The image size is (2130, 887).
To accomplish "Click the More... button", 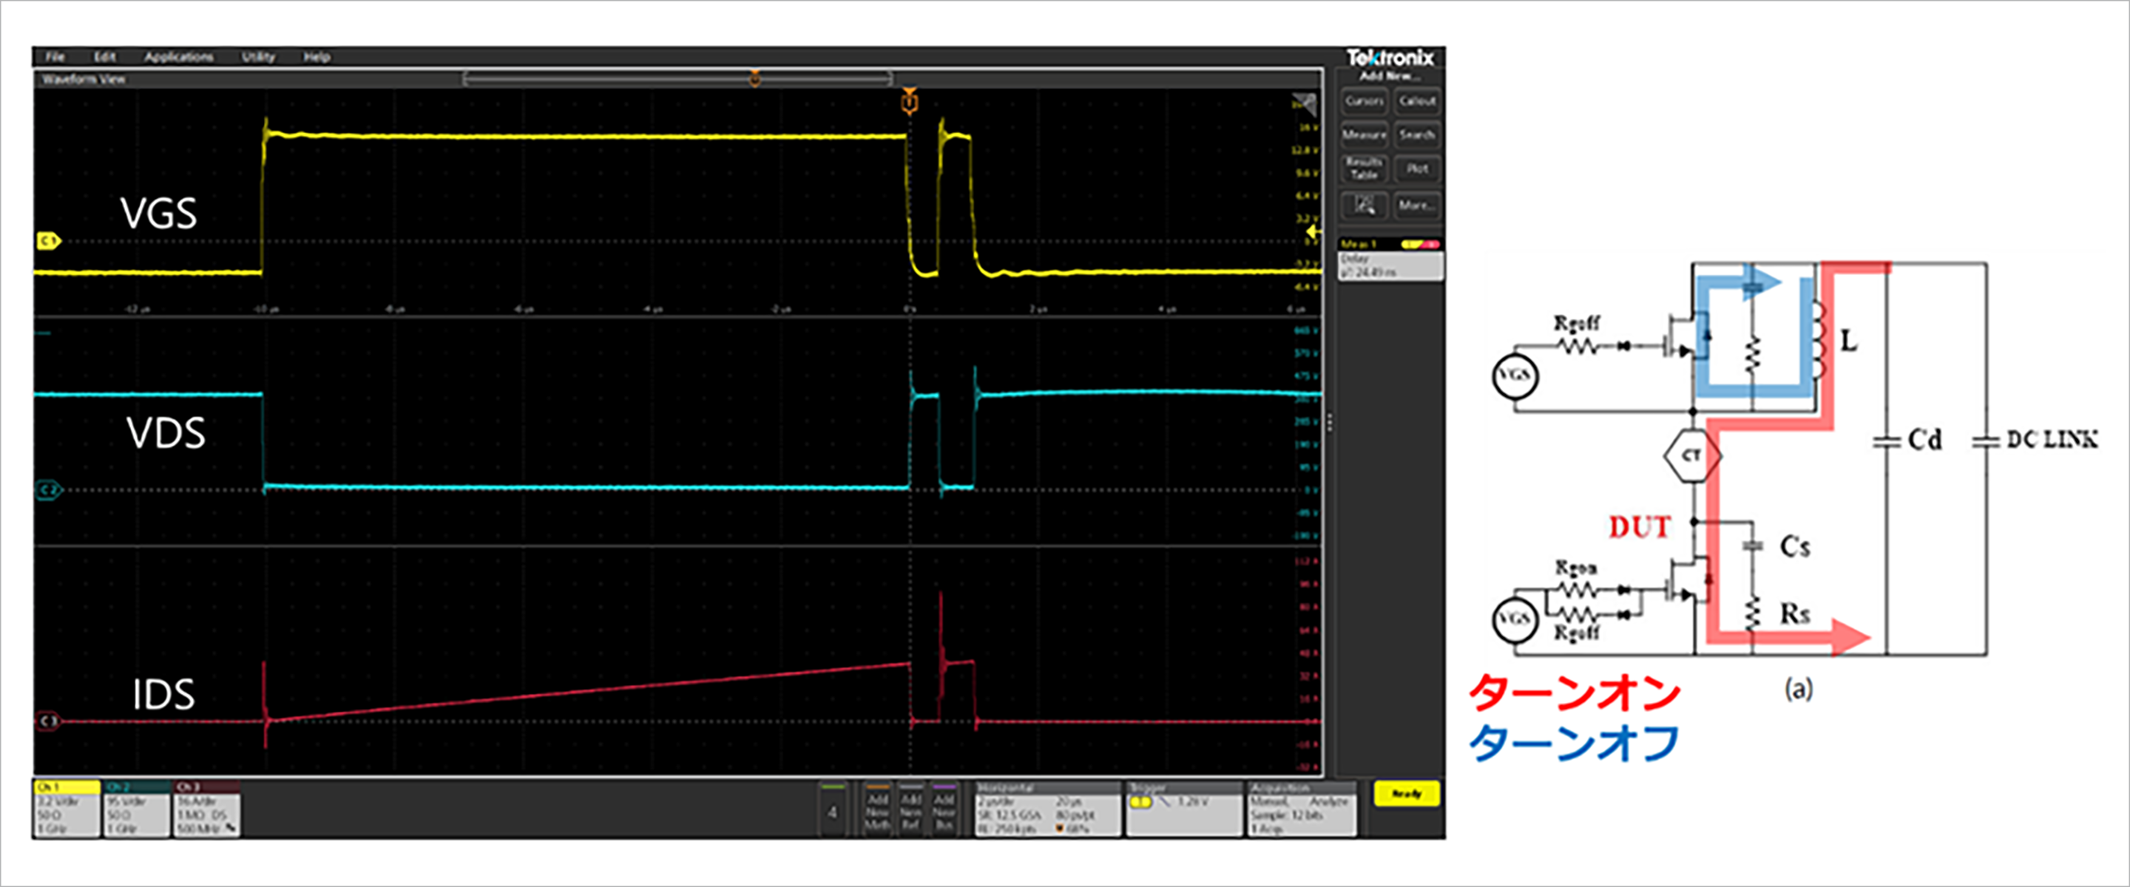I will point(1417,204).
